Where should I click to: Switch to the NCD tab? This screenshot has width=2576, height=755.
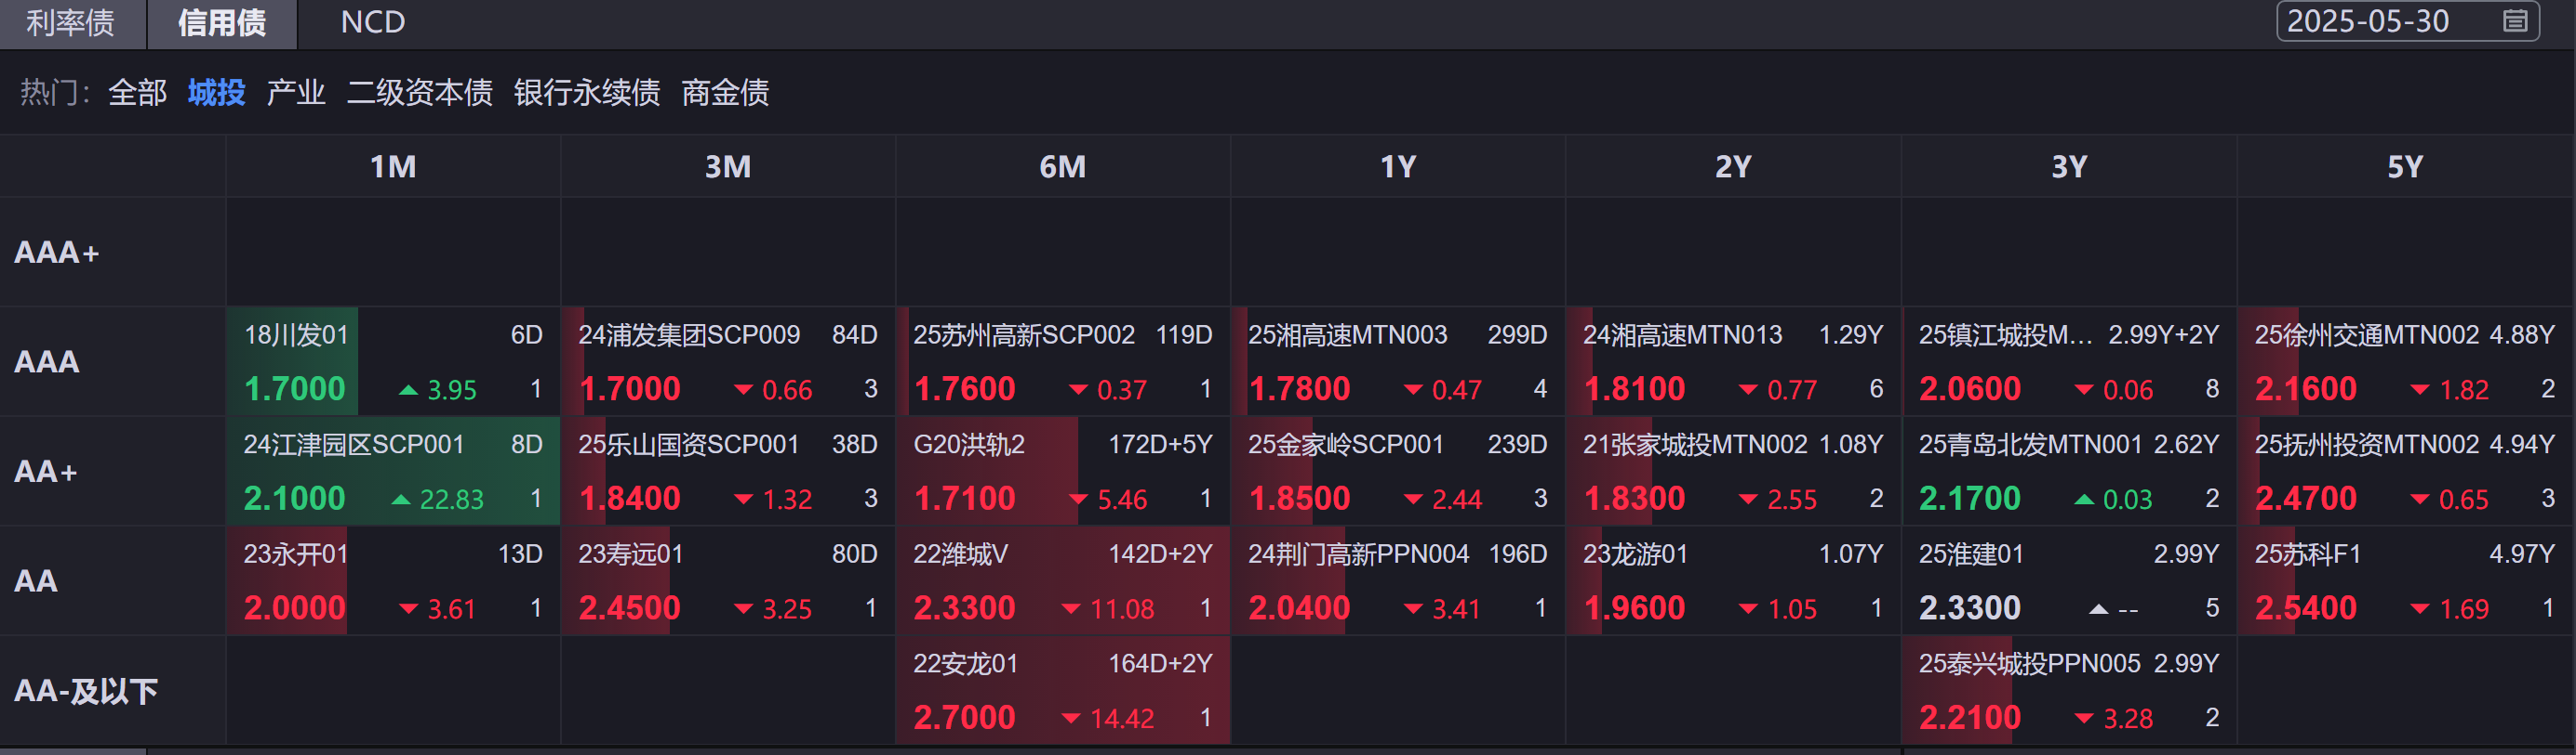pos(372,23)
